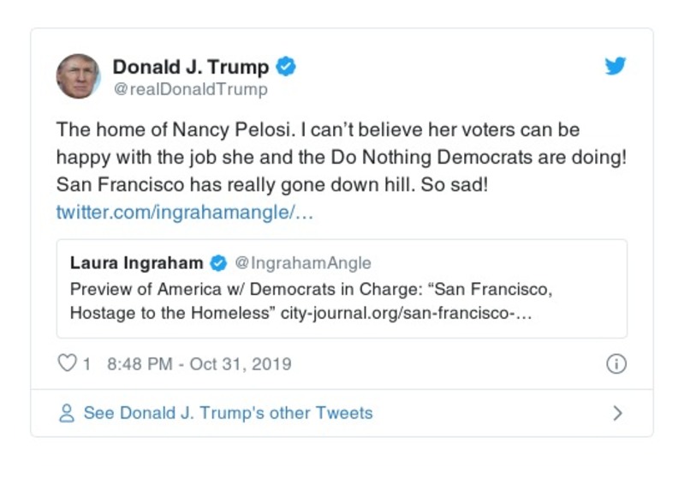Open the @realDonaldTrump handle link
This screenshot has height=480, width=684.
click(x=190, y=89)
